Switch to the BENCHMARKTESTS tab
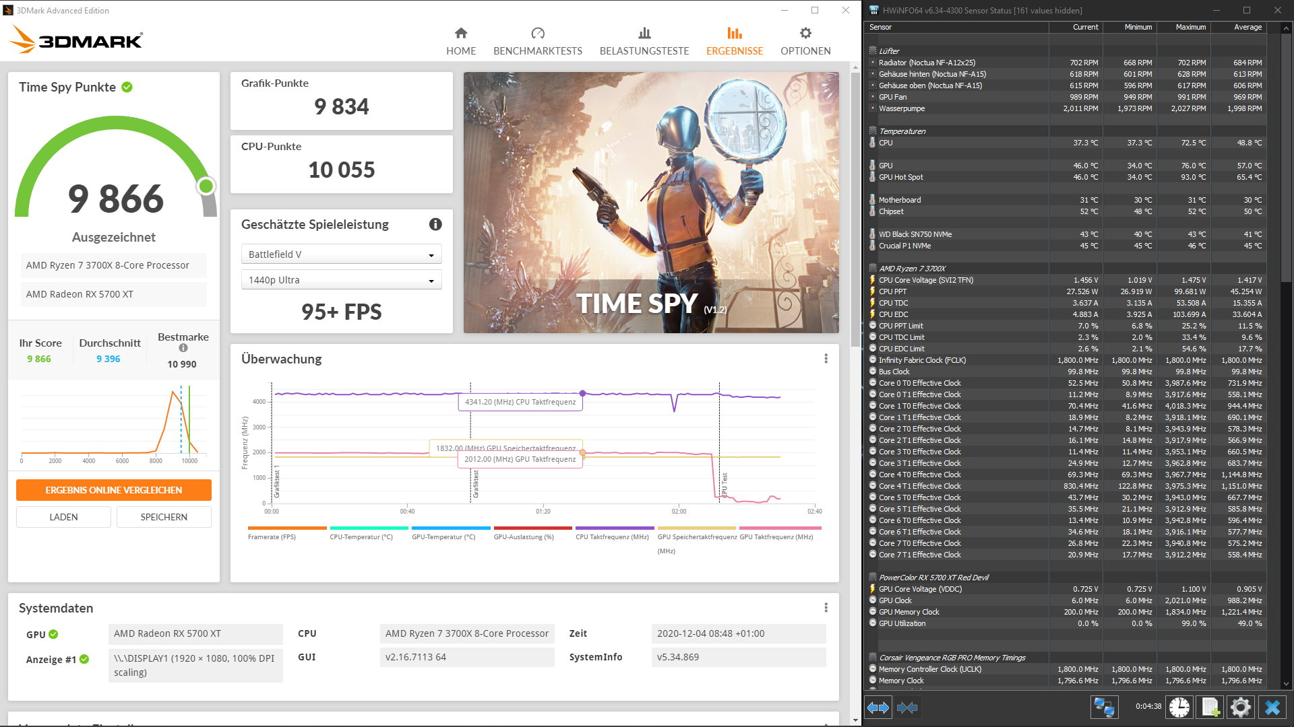Viewport: 1294px width, 727px height. point(537,41)
